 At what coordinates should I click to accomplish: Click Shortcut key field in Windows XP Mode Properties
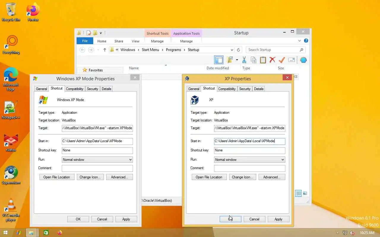(x=97, y=150)
